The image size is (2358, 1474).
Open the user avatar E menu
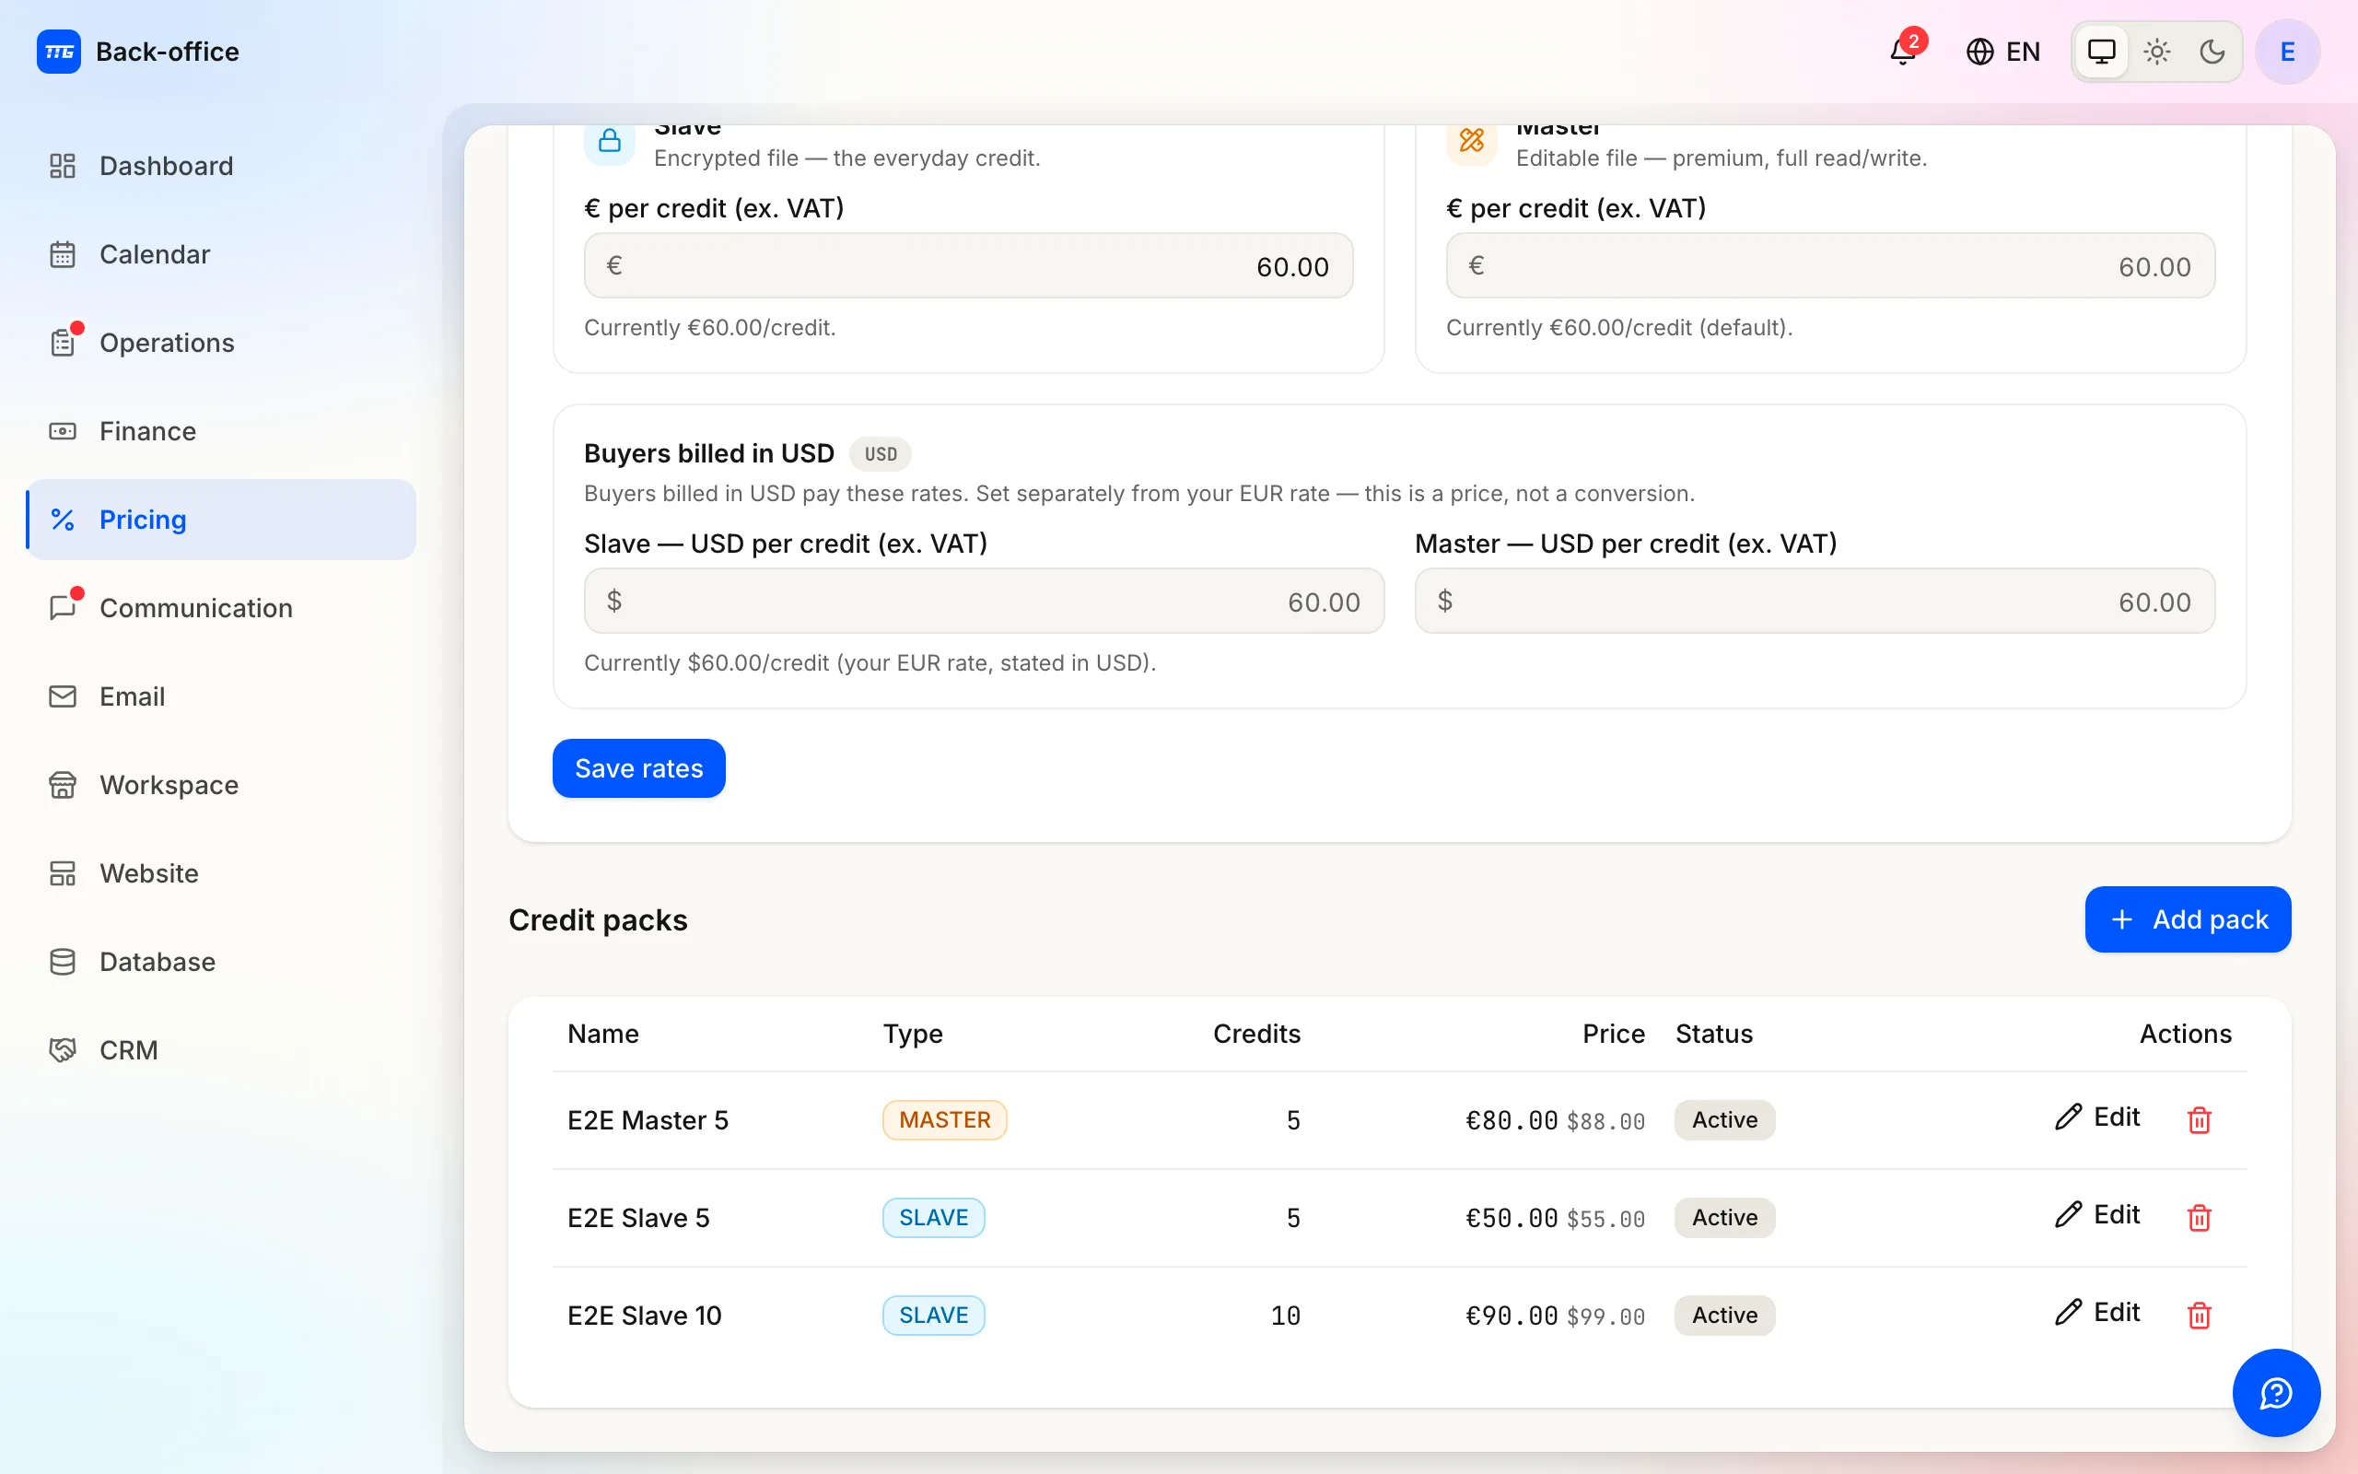point(2288,51)
